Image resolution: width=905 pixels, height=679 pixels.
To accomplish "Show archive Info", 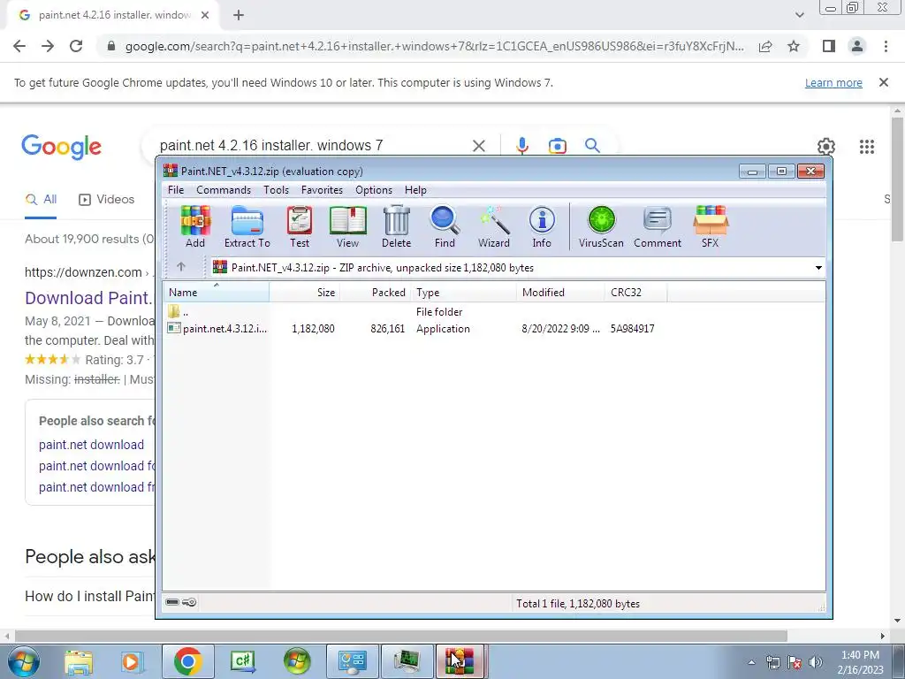I will point(542,227).
